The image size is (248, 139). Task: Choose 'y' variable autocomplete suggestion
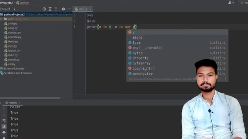pyautogui.click(x=177, y=32)
